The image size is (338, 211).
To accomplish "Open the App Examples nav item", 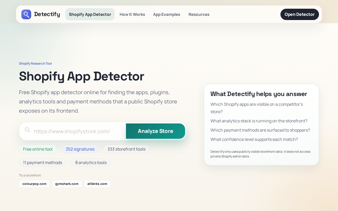I will (167, 14).
